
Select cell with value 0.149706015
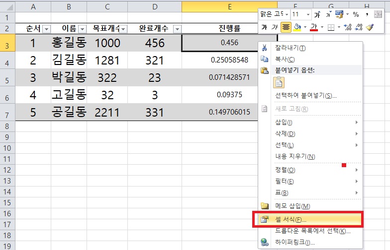tap(229, 112)
